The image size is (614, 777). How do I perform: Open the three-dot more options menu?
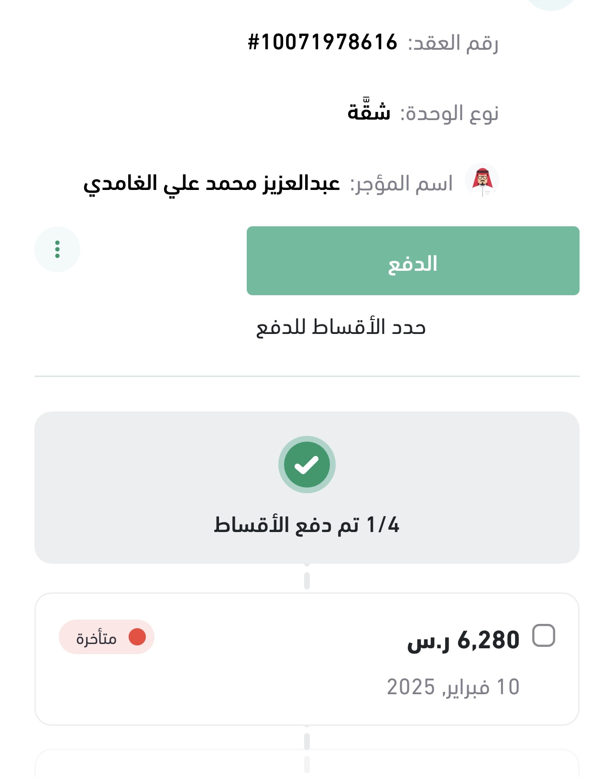57,249
